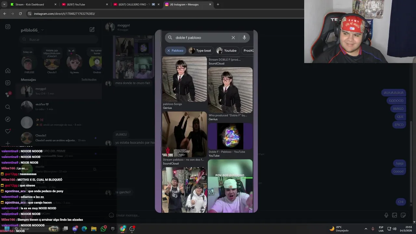Open 'Who produced Doble F' Genius image
The height and width of the screenshot is (234, 416).
tap(230, 90)
